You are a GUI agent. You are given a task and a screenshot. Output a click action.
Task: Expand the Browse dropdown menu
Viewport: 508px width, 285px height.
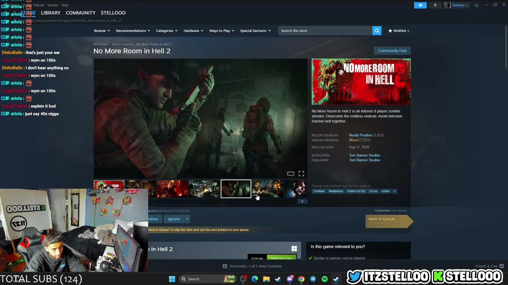[x=101, y=30]
